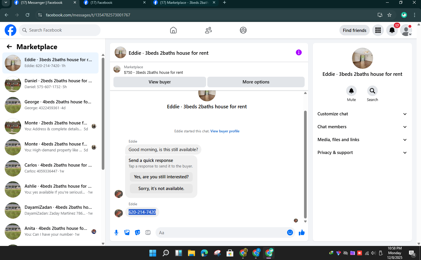Focus the Search Facebook field

[x=60, y=30]
